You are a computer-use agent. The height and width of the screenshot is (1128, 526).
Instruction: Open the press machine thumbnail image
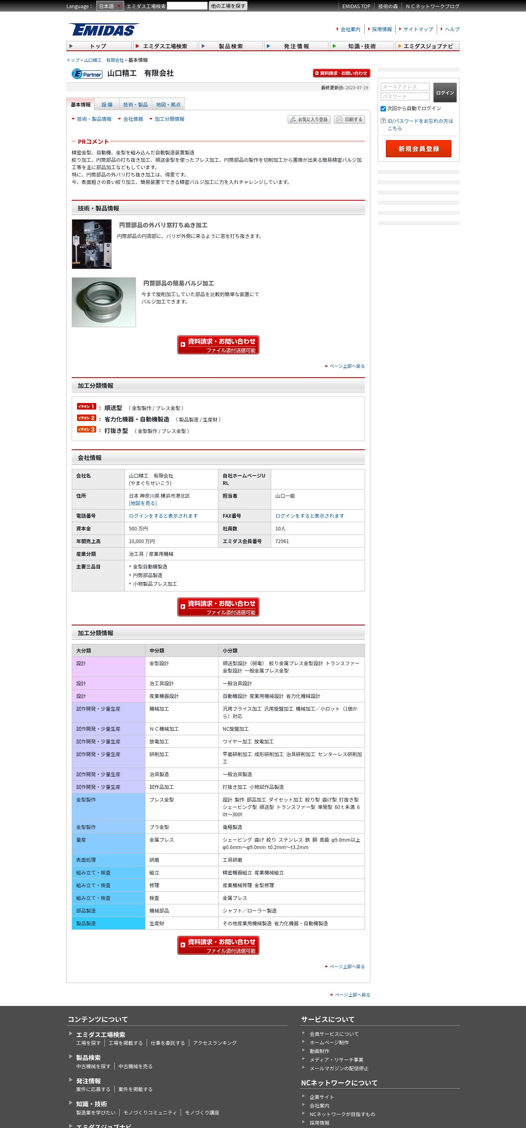coord(92,245)
